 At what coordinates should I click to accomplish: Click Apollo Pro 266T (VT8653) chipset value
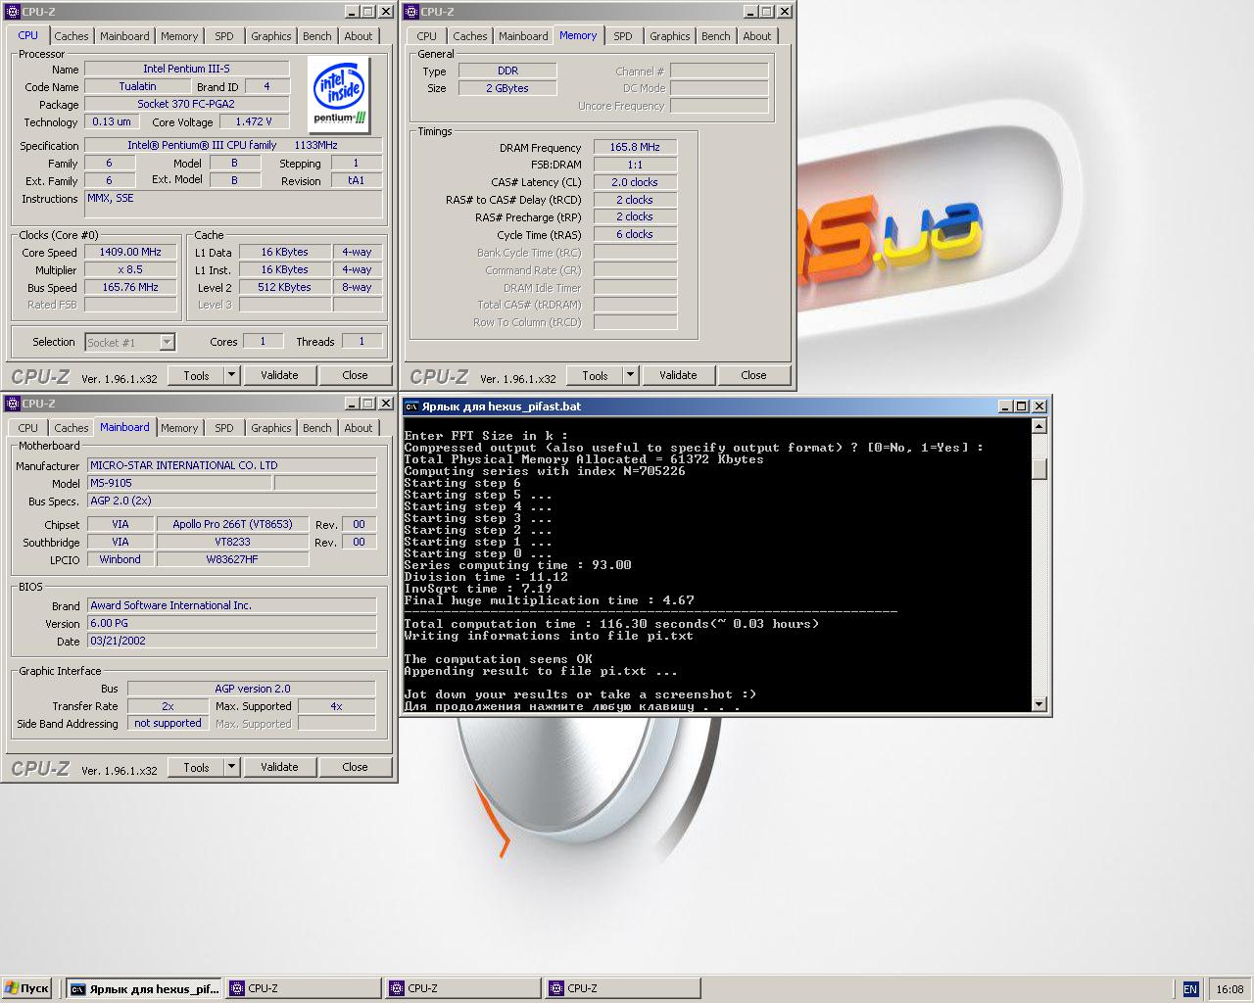[x=232, y=524]
